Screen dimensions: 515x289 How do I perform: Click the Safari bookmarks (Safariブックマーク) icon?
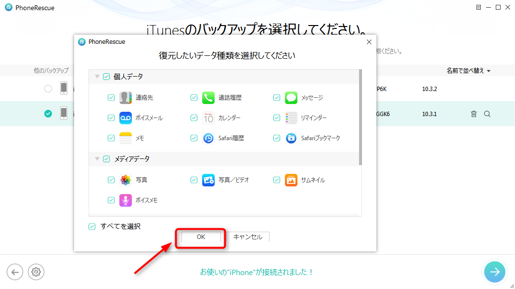tap(291, 138)
